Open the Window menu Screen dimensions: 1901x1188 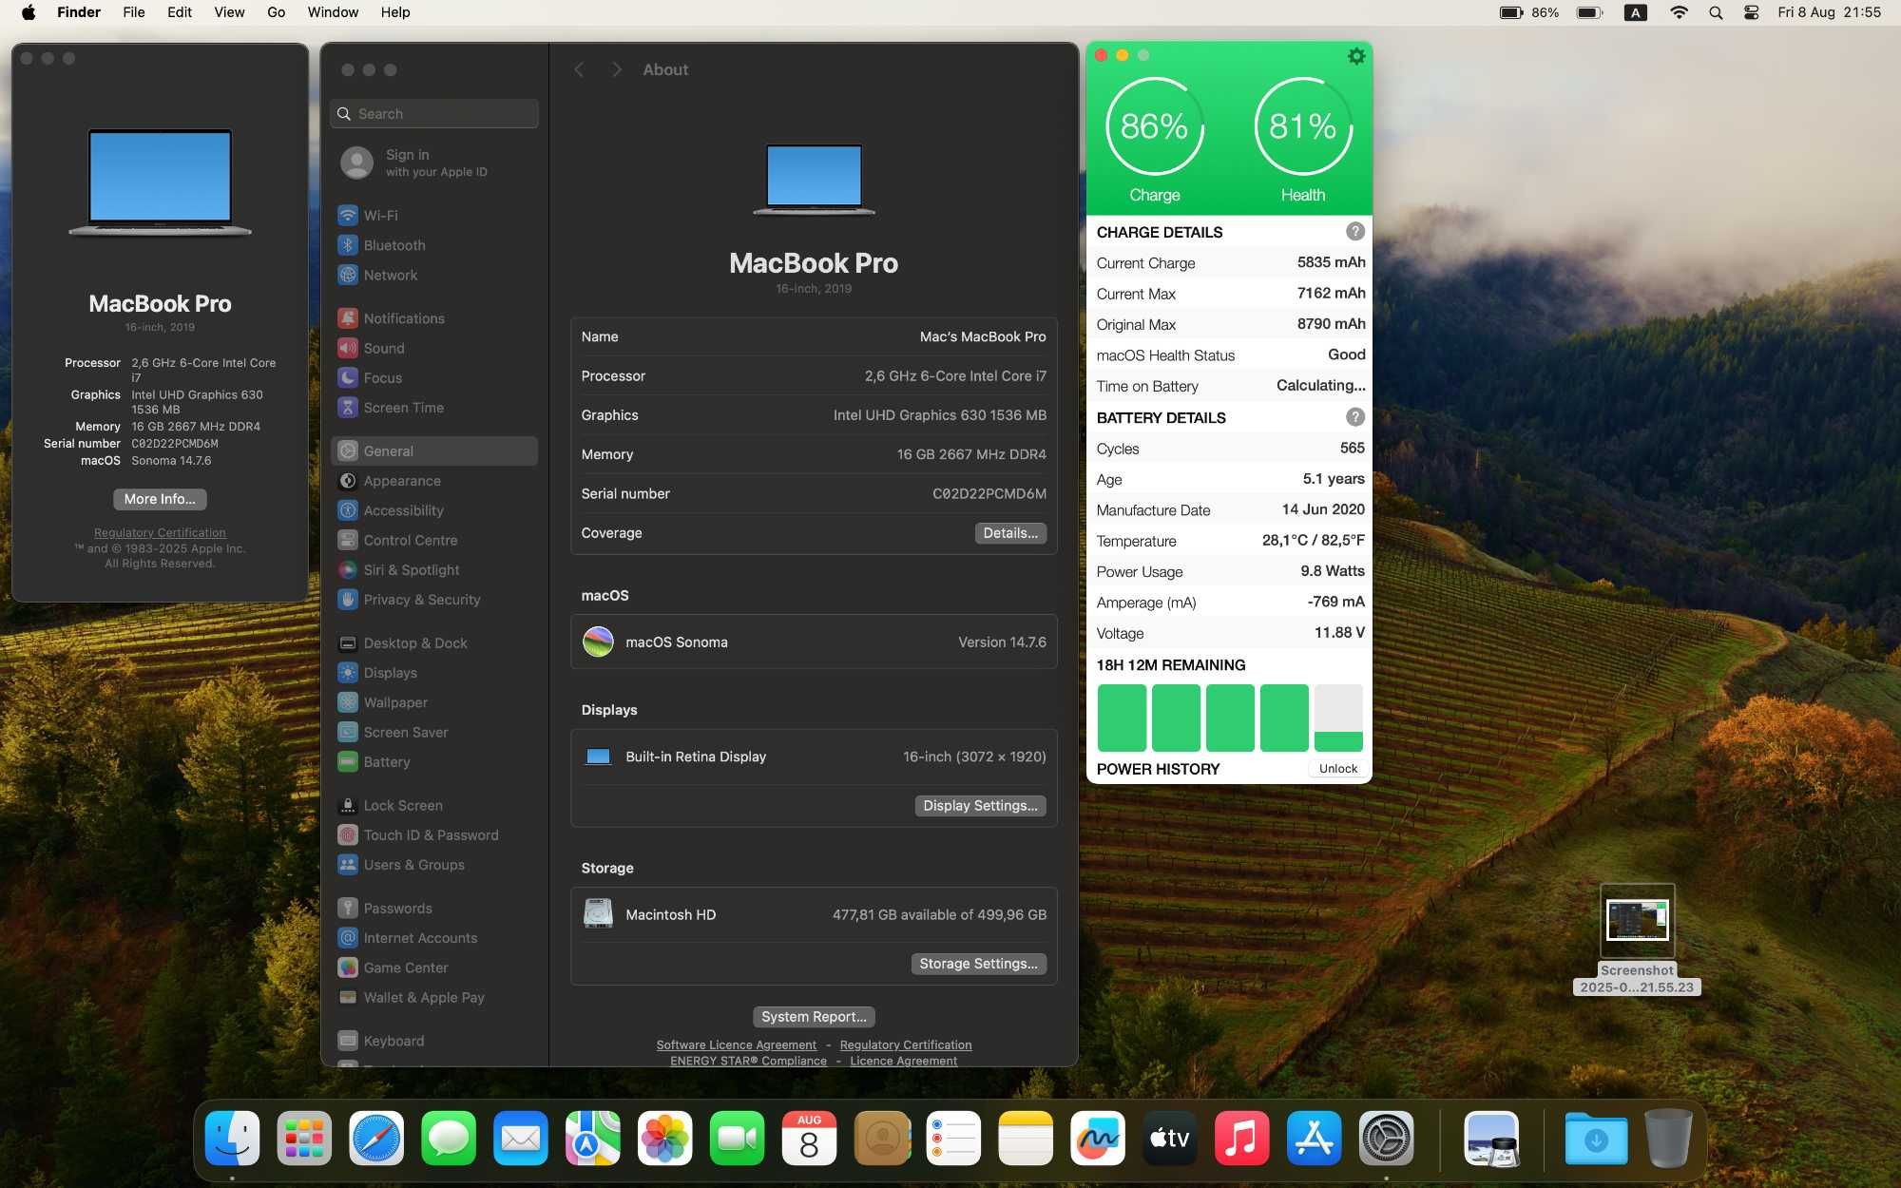(x=333, y=12)
